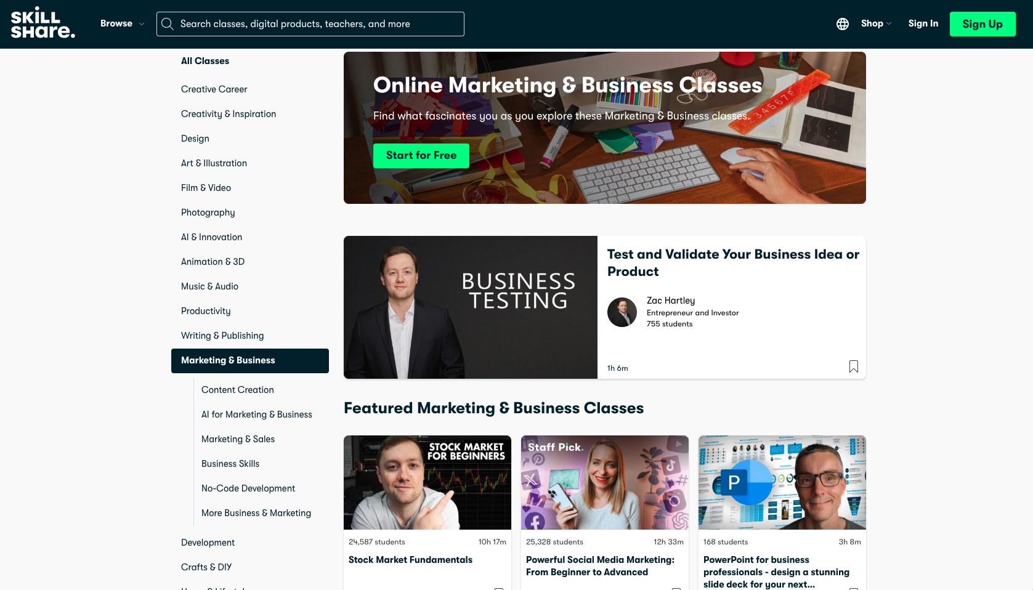Open the Business Skills subcategory
The width and height of the screenshot is (1033, 590).
pos(230,464)
